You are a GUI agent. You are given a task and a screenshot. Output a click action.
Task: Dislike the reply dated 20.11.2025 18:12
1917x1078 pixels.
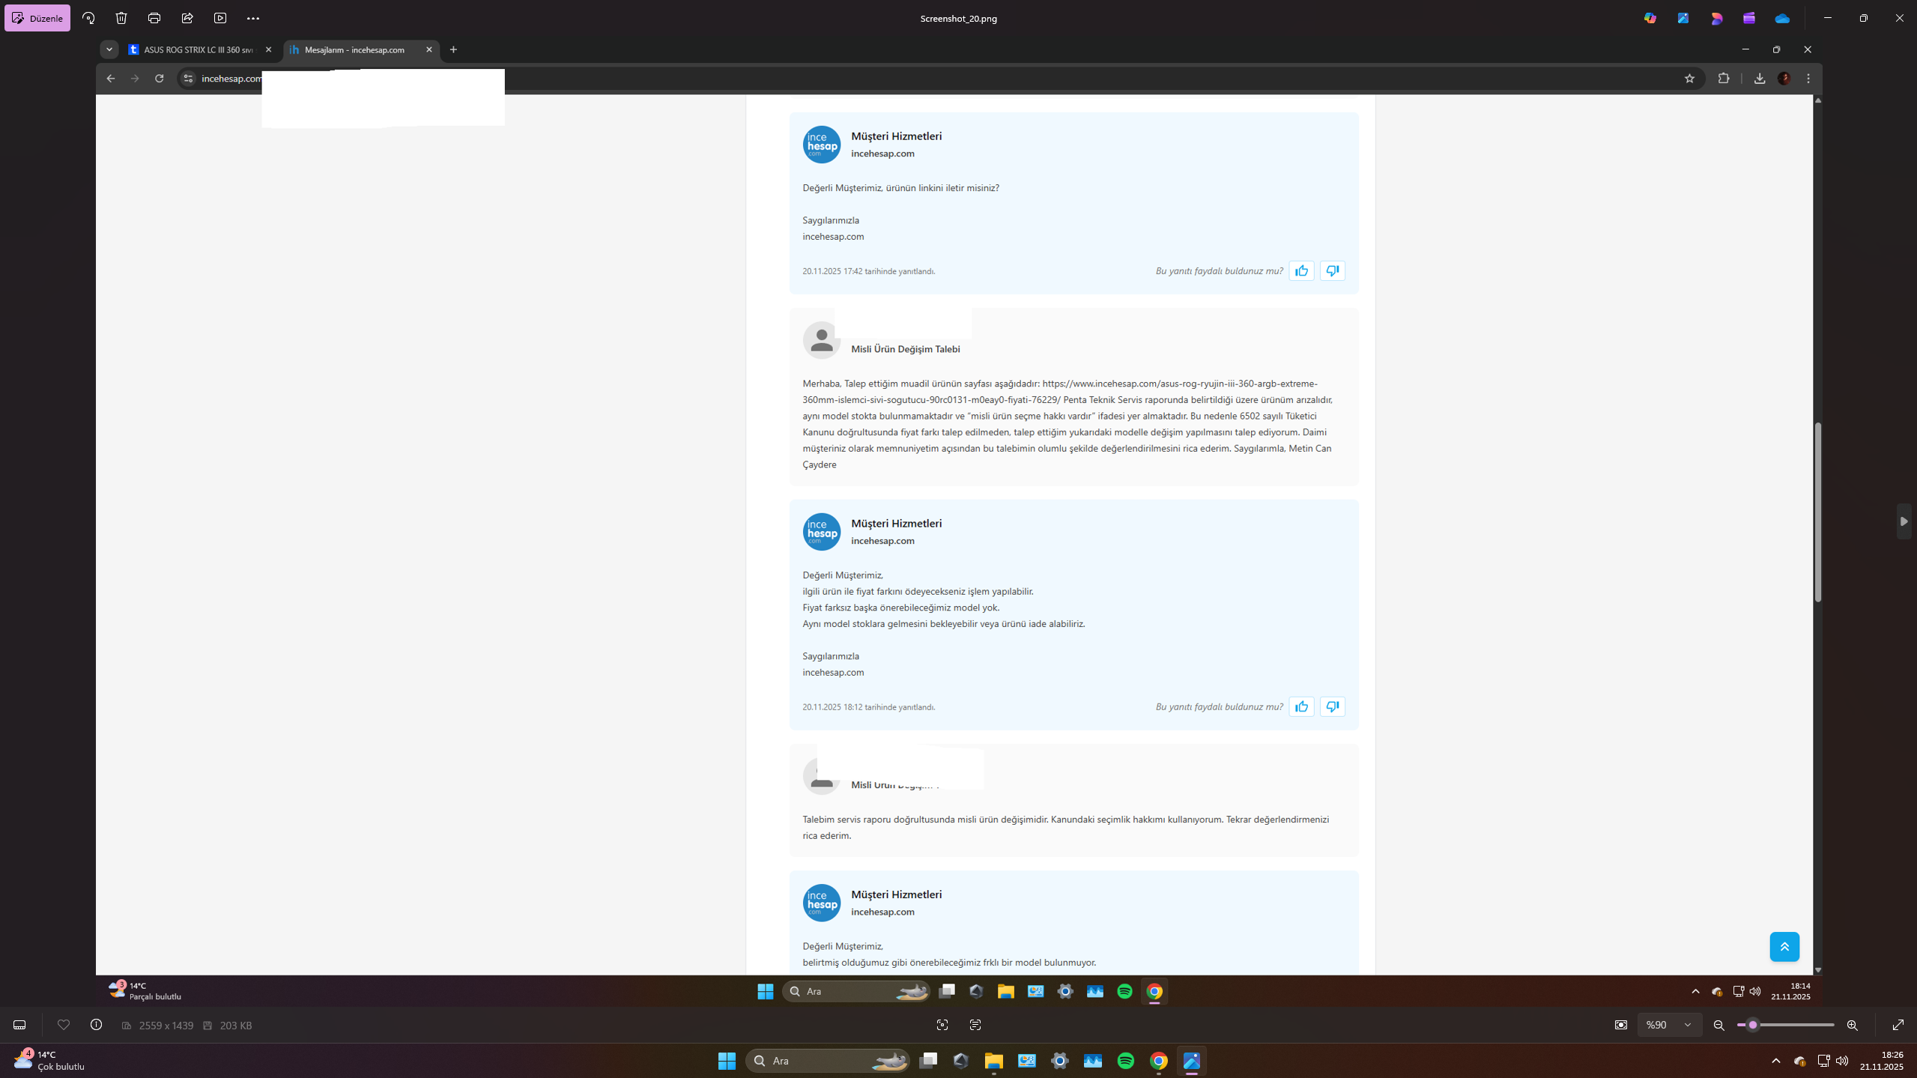1333,706
